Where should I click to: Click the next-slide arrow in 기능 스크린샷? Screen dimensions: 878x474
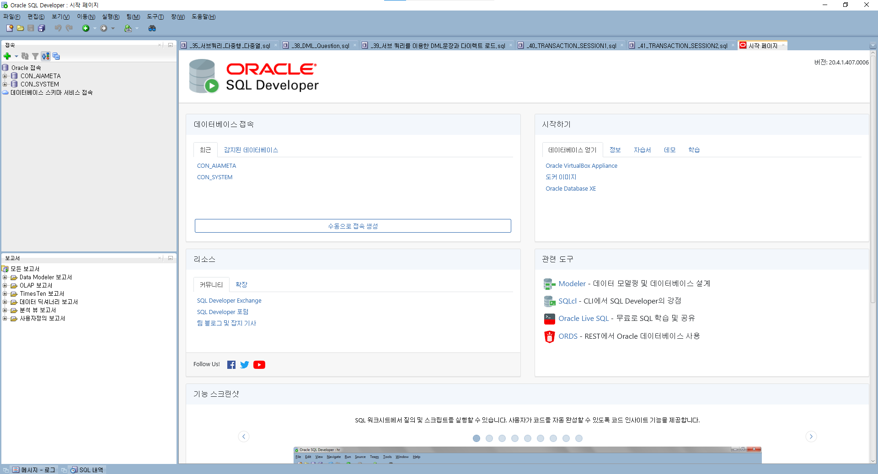811,437
